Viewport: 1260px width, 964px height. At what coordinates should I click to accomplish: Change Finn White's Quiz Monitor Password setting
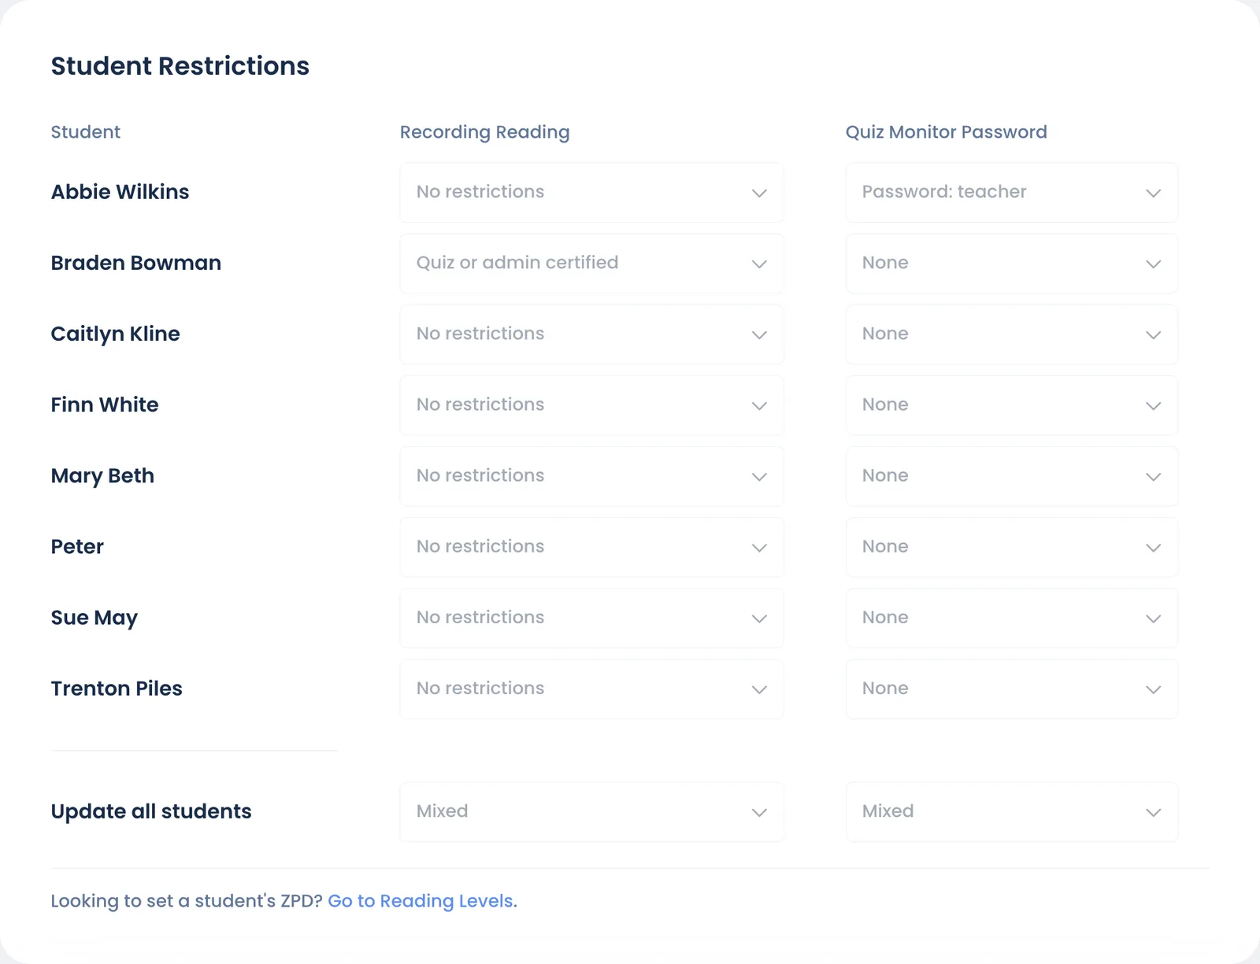tap(1012, 405)
